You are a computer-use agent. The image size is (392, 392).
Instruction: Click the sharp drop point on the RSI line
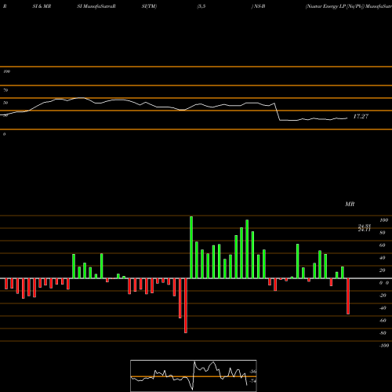277,112
